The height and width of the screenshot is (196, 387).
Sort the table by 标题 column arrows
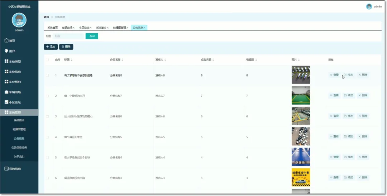point(72,60)
